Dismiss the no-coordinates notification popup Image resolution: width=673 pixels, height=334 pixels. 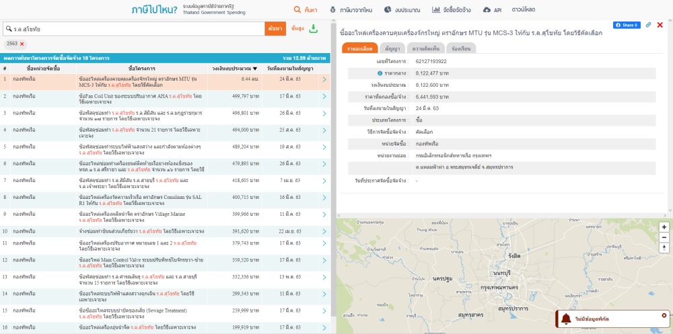[664, 315]
